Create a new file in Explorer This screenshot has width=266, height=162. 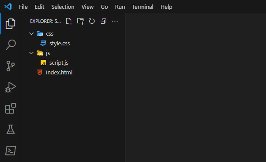click(69, 21)
